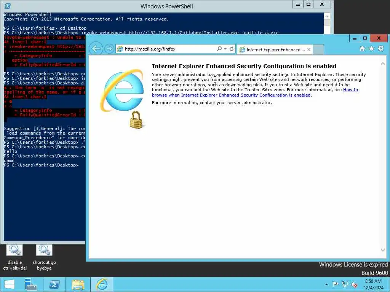Image resolution: width=390 pixels, height=292 pixels.
Task: Open the Action Center flag icon
Action: coord(336,284)
